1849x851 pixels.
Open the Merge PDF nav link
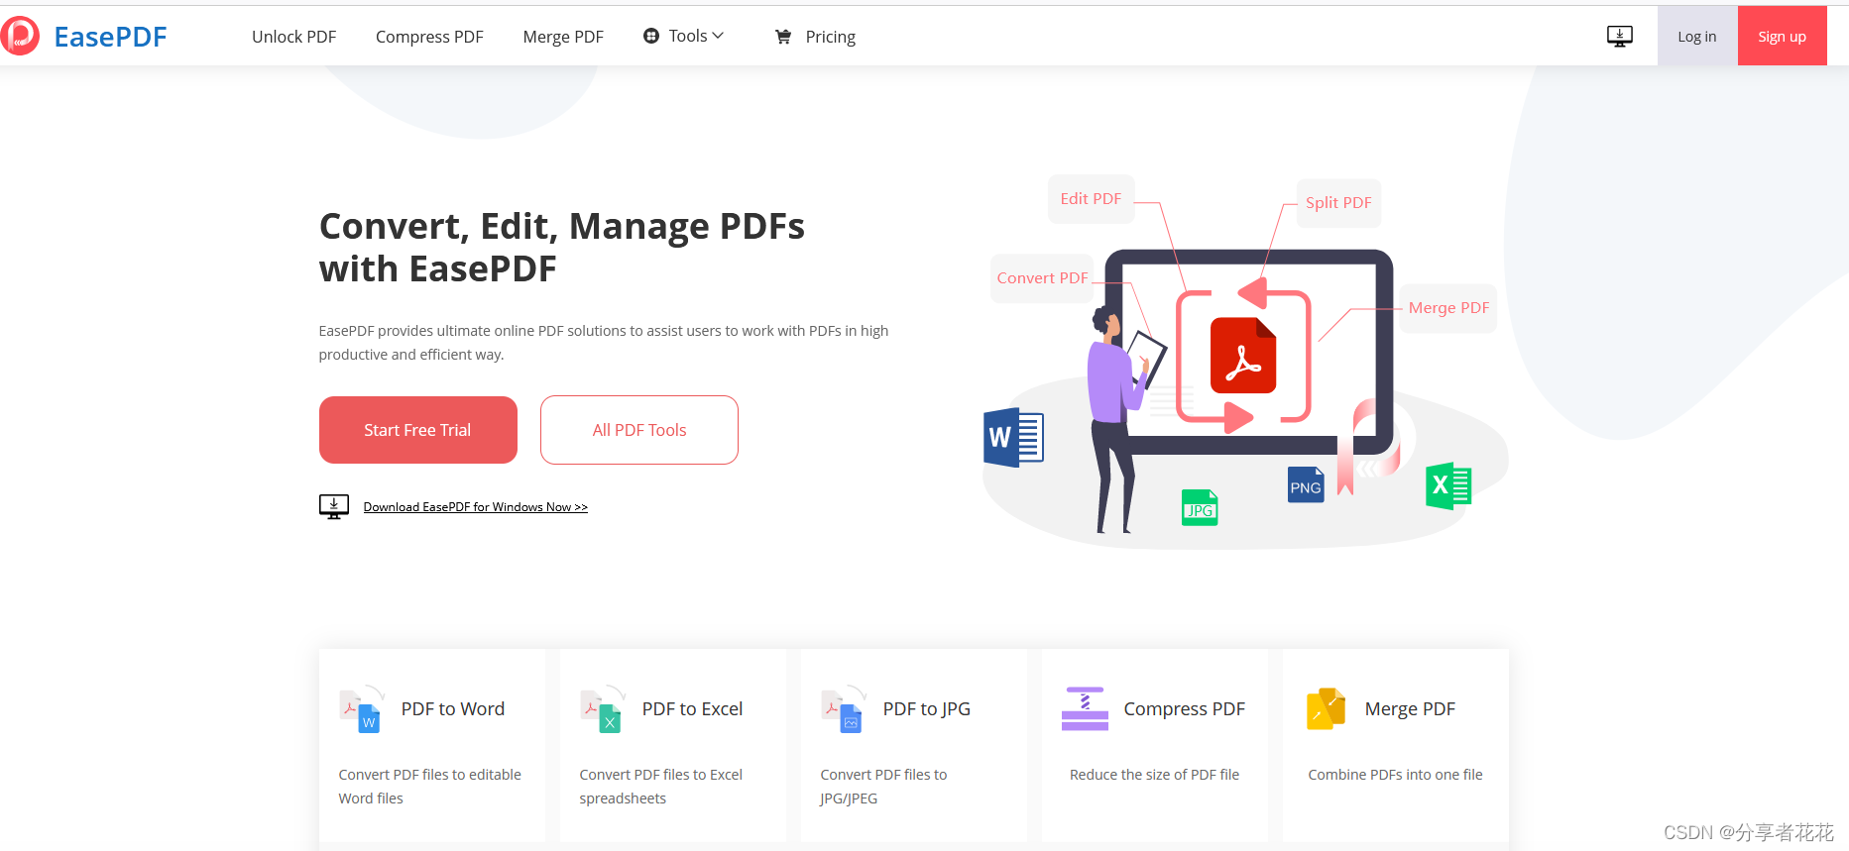[x=563, y=37]
